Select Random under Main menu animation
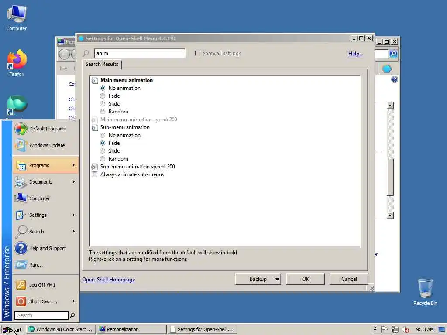447x335 pixels. pyautogui.click(x=103, y=112)
